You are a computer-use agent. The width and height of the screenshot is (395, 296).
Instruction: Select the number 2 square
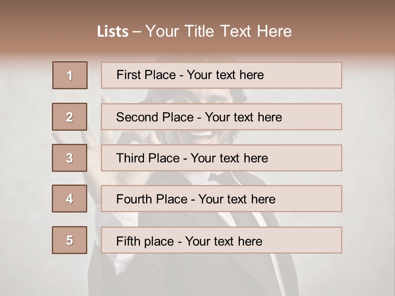click(70, 117)
